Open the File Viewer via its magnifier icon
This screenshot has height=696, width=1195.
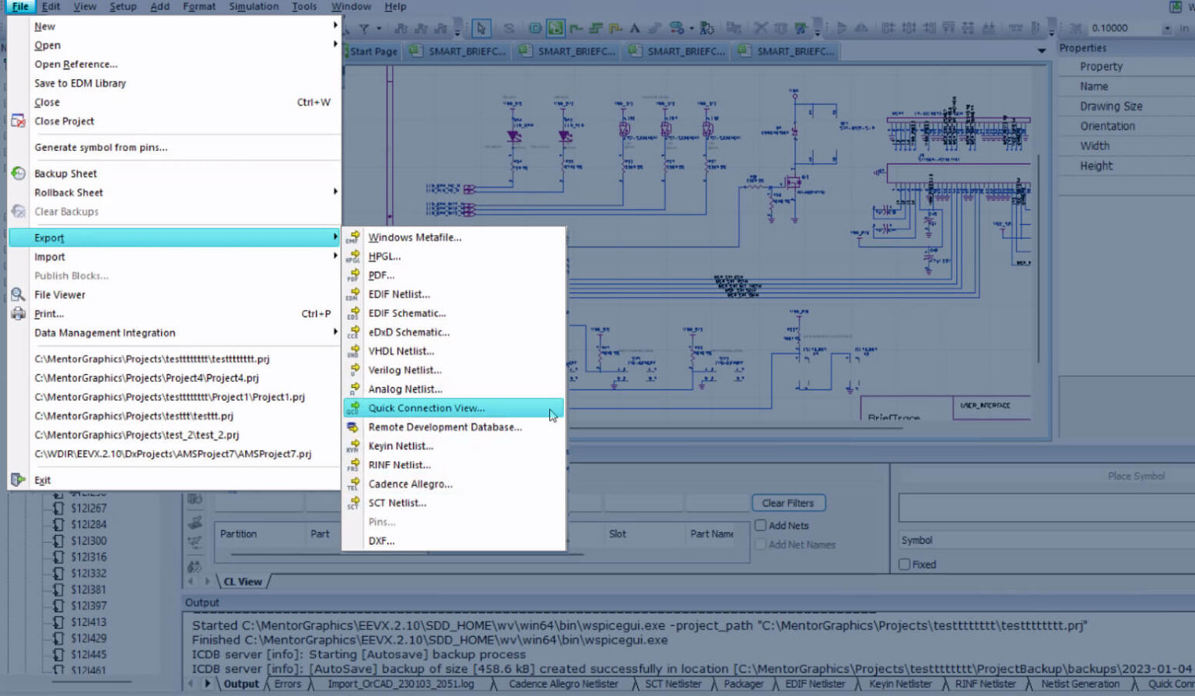[x=18, y=294]
